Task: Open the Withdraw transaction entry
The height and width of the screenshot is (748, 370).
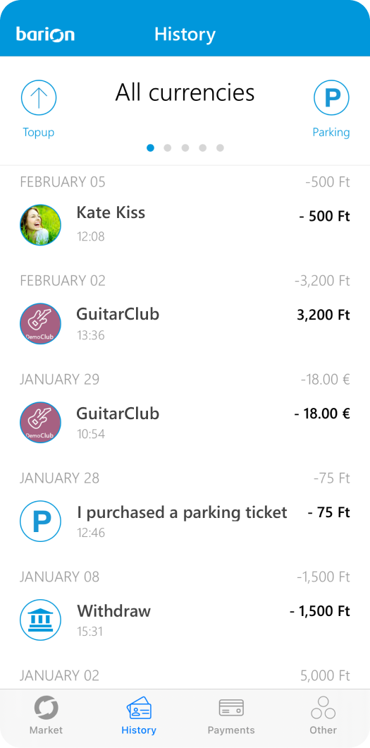Action: pyautogui.click(x=185, y=620)
